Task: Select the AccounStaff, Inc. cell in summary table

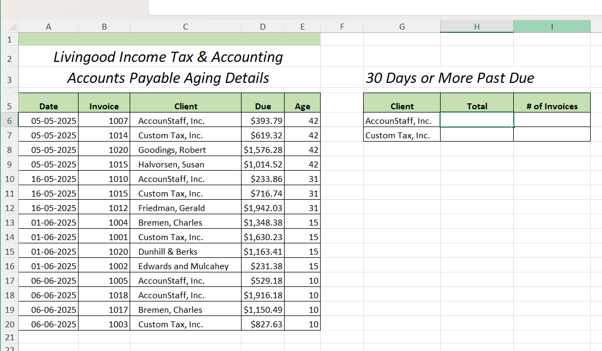Action: tap(402, 121)
